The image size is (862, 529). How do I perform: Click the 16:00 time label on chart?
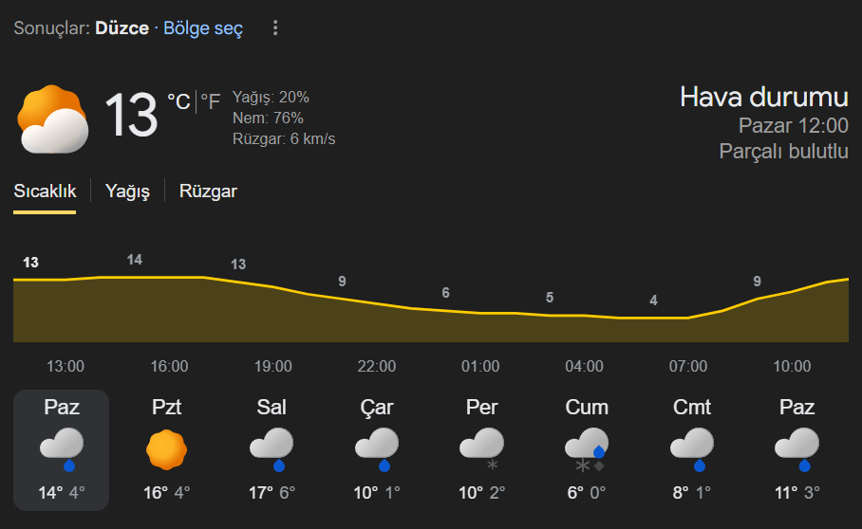click(x=169, y=367)
